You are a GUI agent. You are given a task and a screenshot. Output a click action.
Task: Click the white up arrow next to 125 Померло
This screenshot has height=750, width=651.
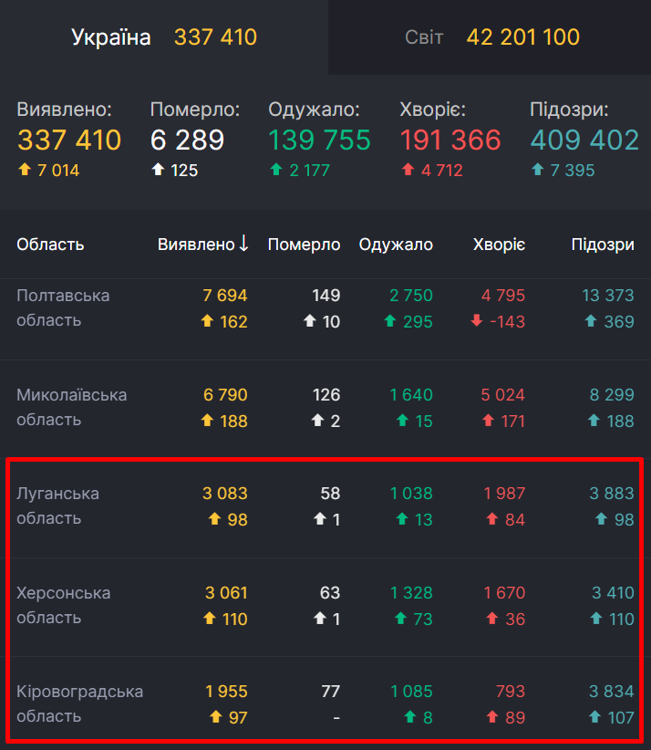tap(156, 170)
